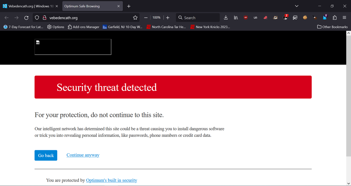Open the Privacy Badger extension
Screen dimensions: 351x186
[275, 18]
